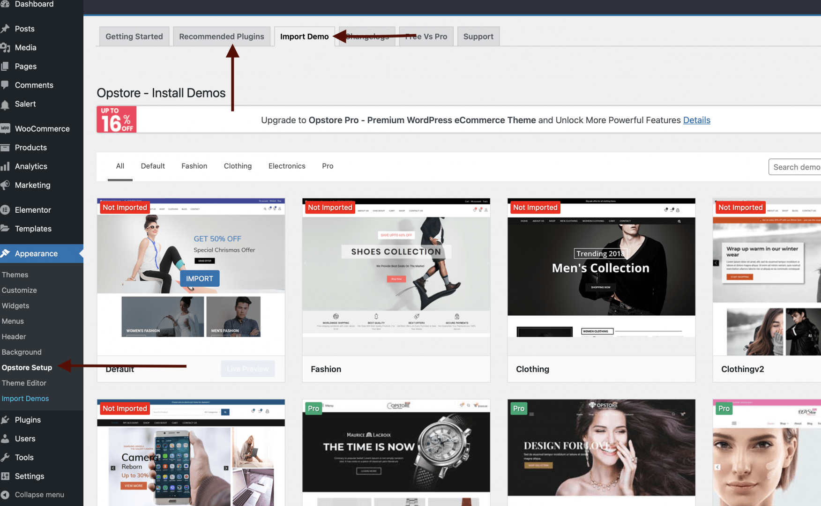This screenshot has height=506, width=821.
Task: Click the Elementor circle icon
Action: click(5, 209)
